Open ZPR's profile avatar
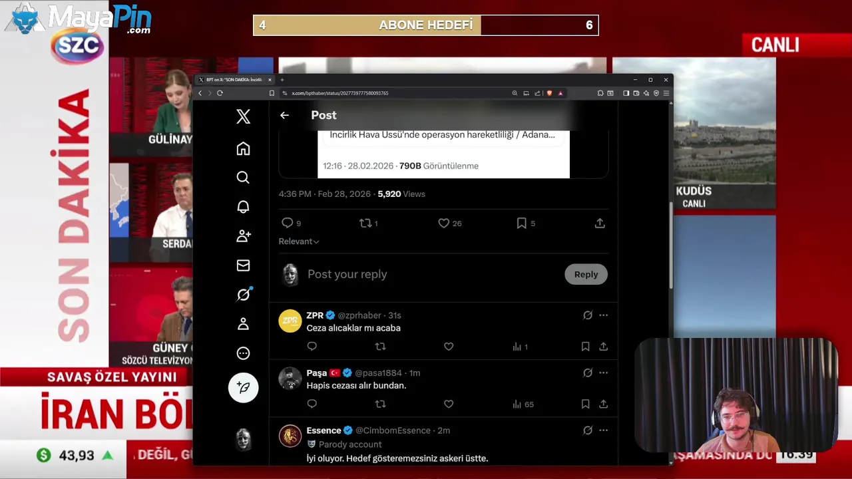 click(290, 321)
